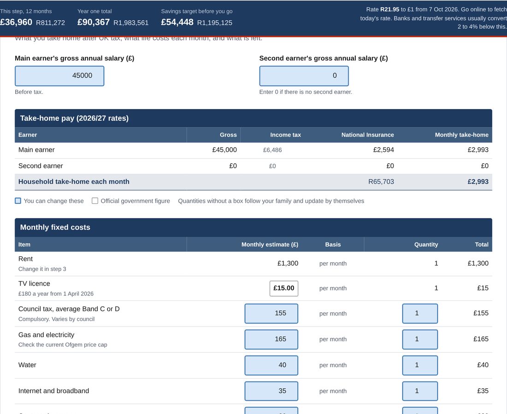
Task: Edit Gas and electricity quantity field
Action: point(420,339)
